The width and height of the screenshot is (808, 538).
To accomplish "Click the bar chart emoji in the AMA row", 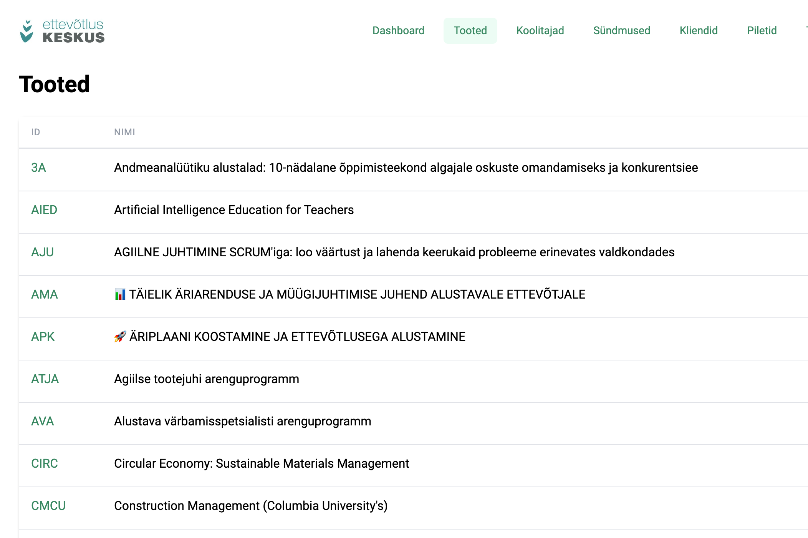I will (120, 295).
